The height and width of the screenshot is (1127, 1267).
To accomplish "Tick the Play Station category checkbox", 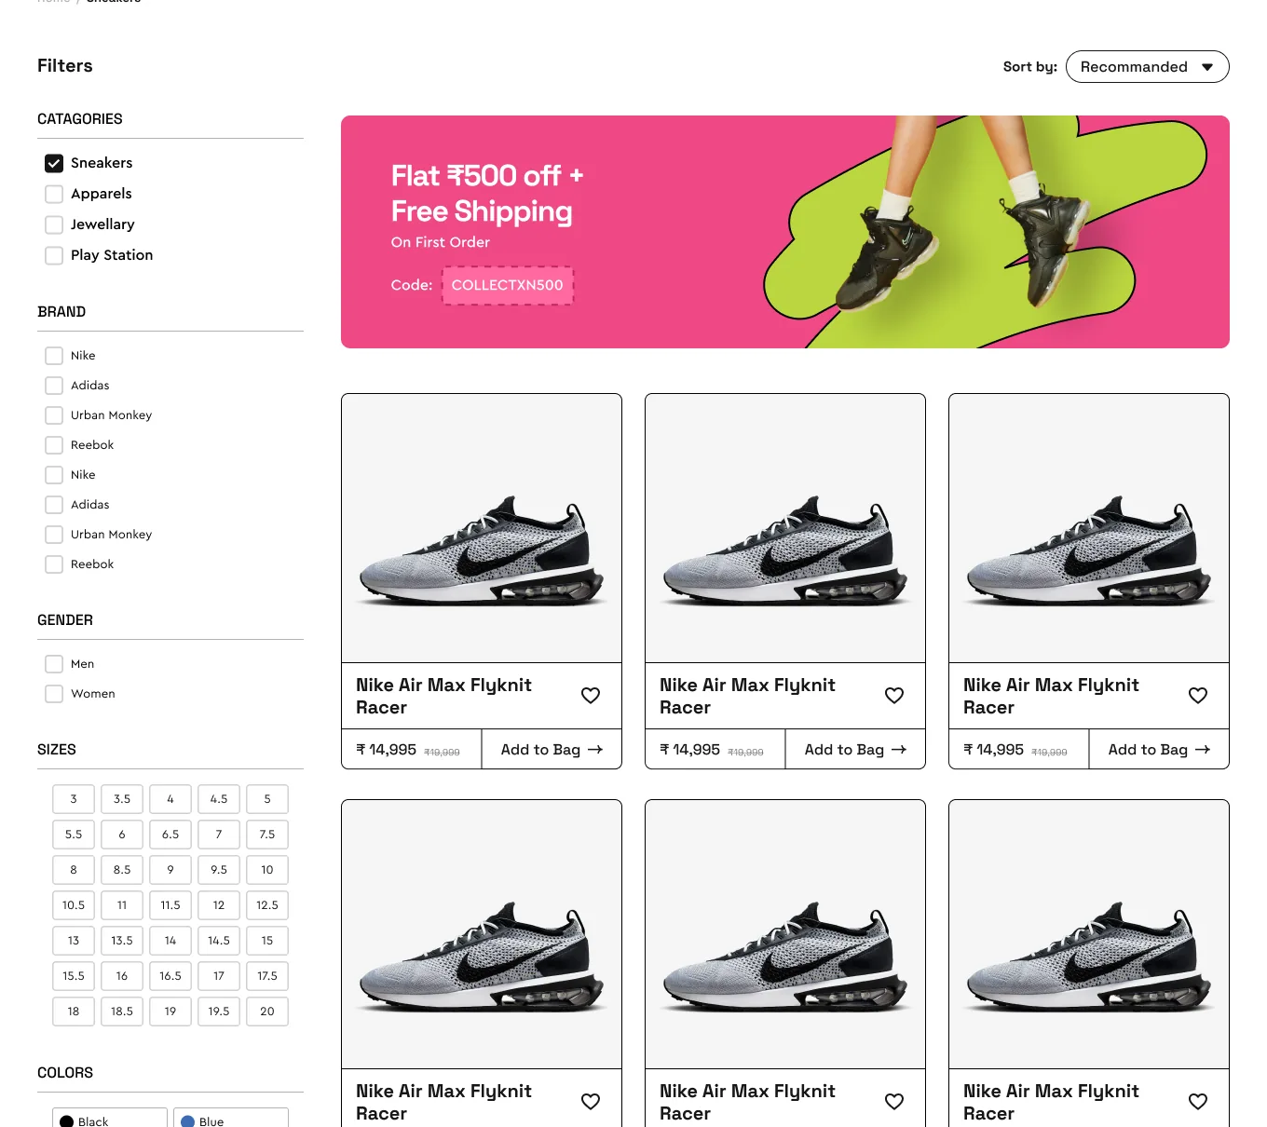I will (54, 255).
